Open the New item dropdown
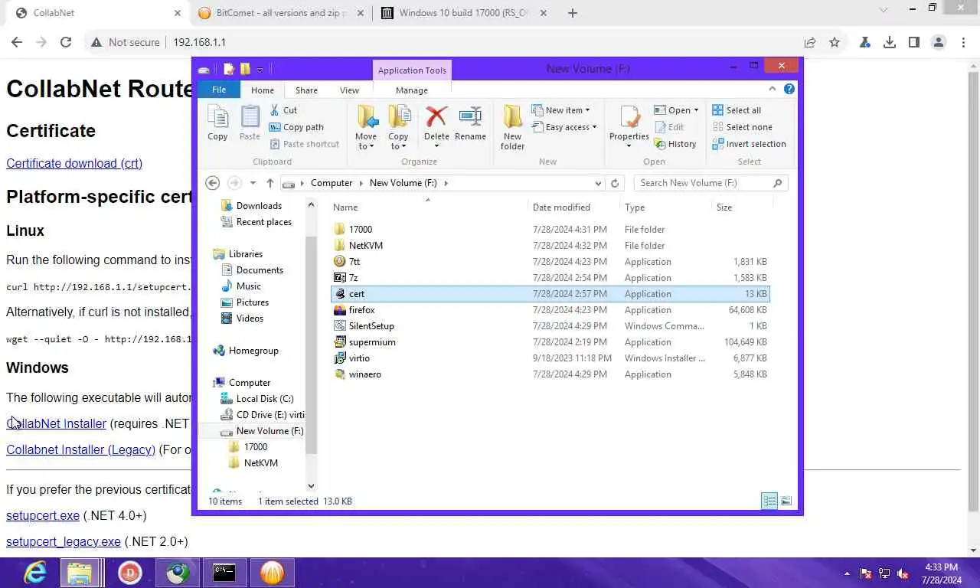The image size is (980, 588). 560,110
